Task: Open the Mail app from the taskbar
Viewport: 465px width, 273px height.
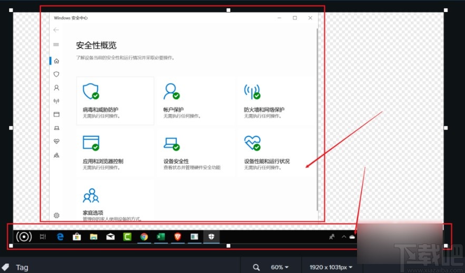Action: [111, 237]
